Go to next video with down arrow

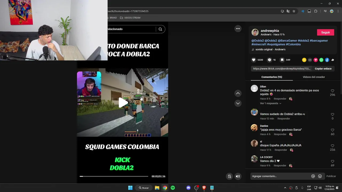click(238, 103)
